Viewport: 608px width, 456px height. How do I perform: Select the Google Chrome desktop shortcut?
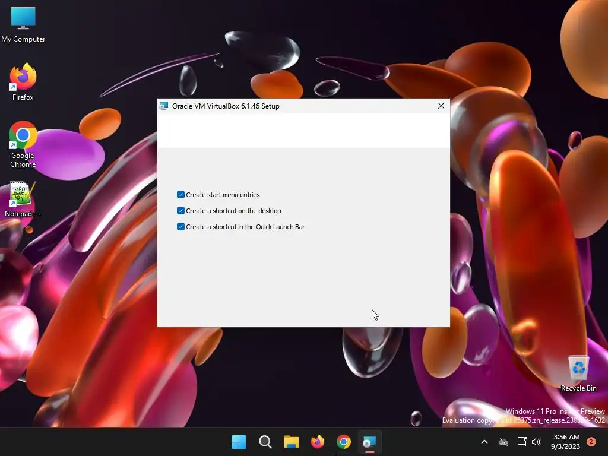(23, 144)
